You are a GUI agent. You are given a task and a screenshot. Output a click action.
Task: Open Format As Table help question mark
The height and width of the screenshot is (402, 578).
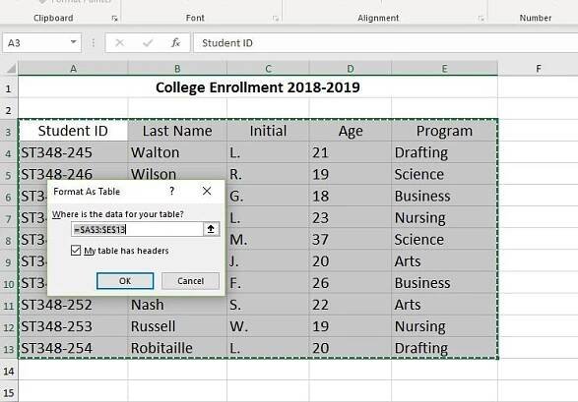point(171,191)
